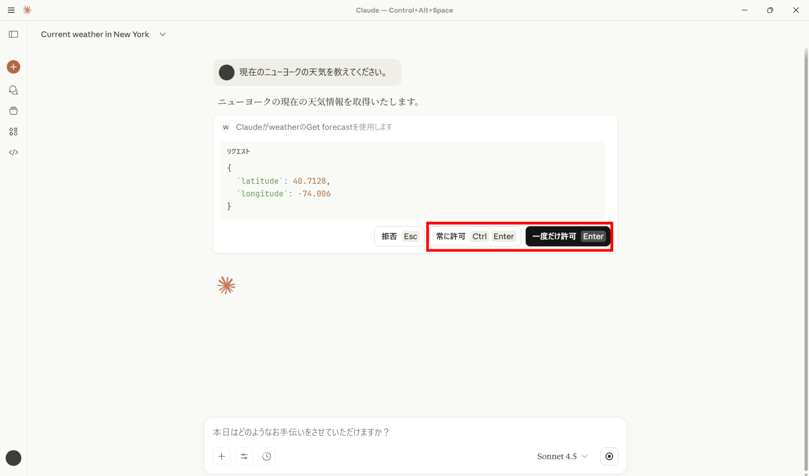The image size is (809, 476).
Task: Open the Projects icon in sidebar
Action: pyautogui.click(x=13, y=111)
